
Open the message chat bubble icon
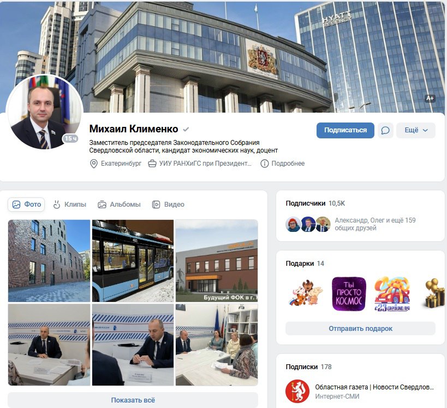coord(385,130)
